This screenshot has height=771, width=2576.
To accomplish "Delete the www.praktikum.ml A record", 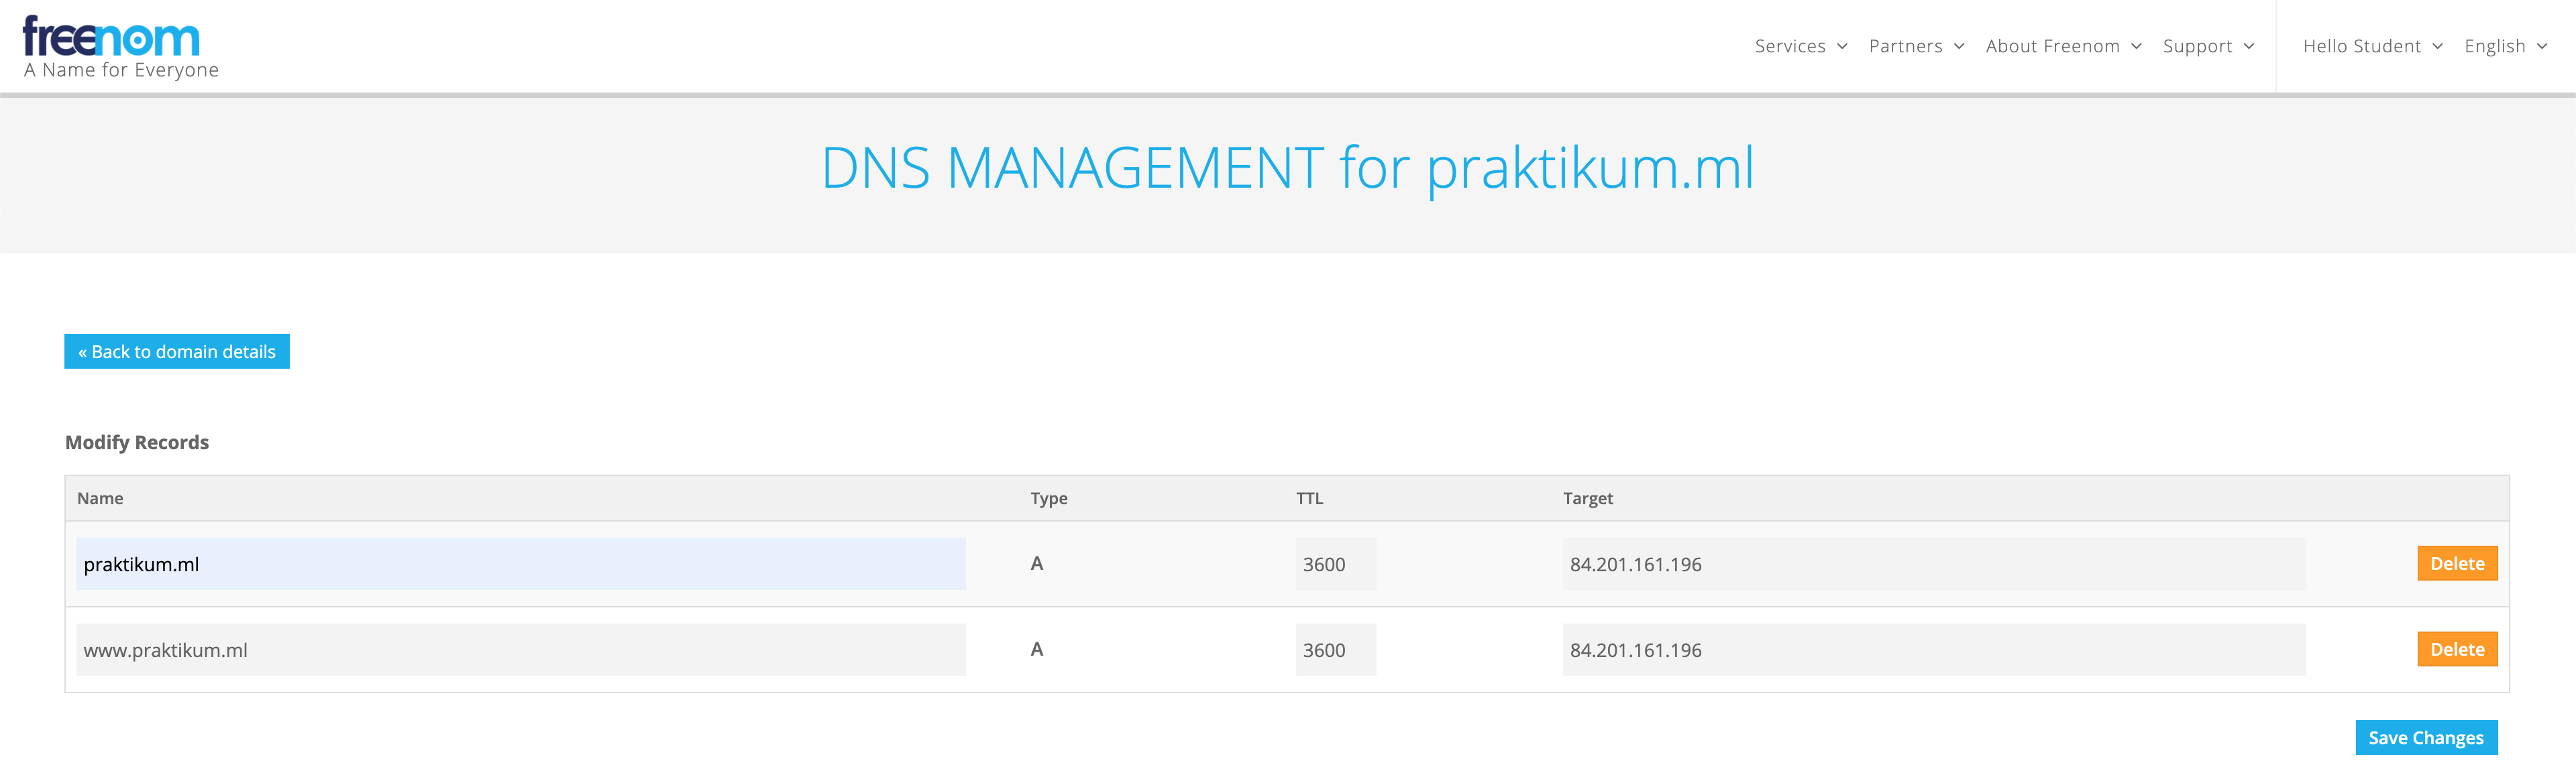I will [2457, 649].
